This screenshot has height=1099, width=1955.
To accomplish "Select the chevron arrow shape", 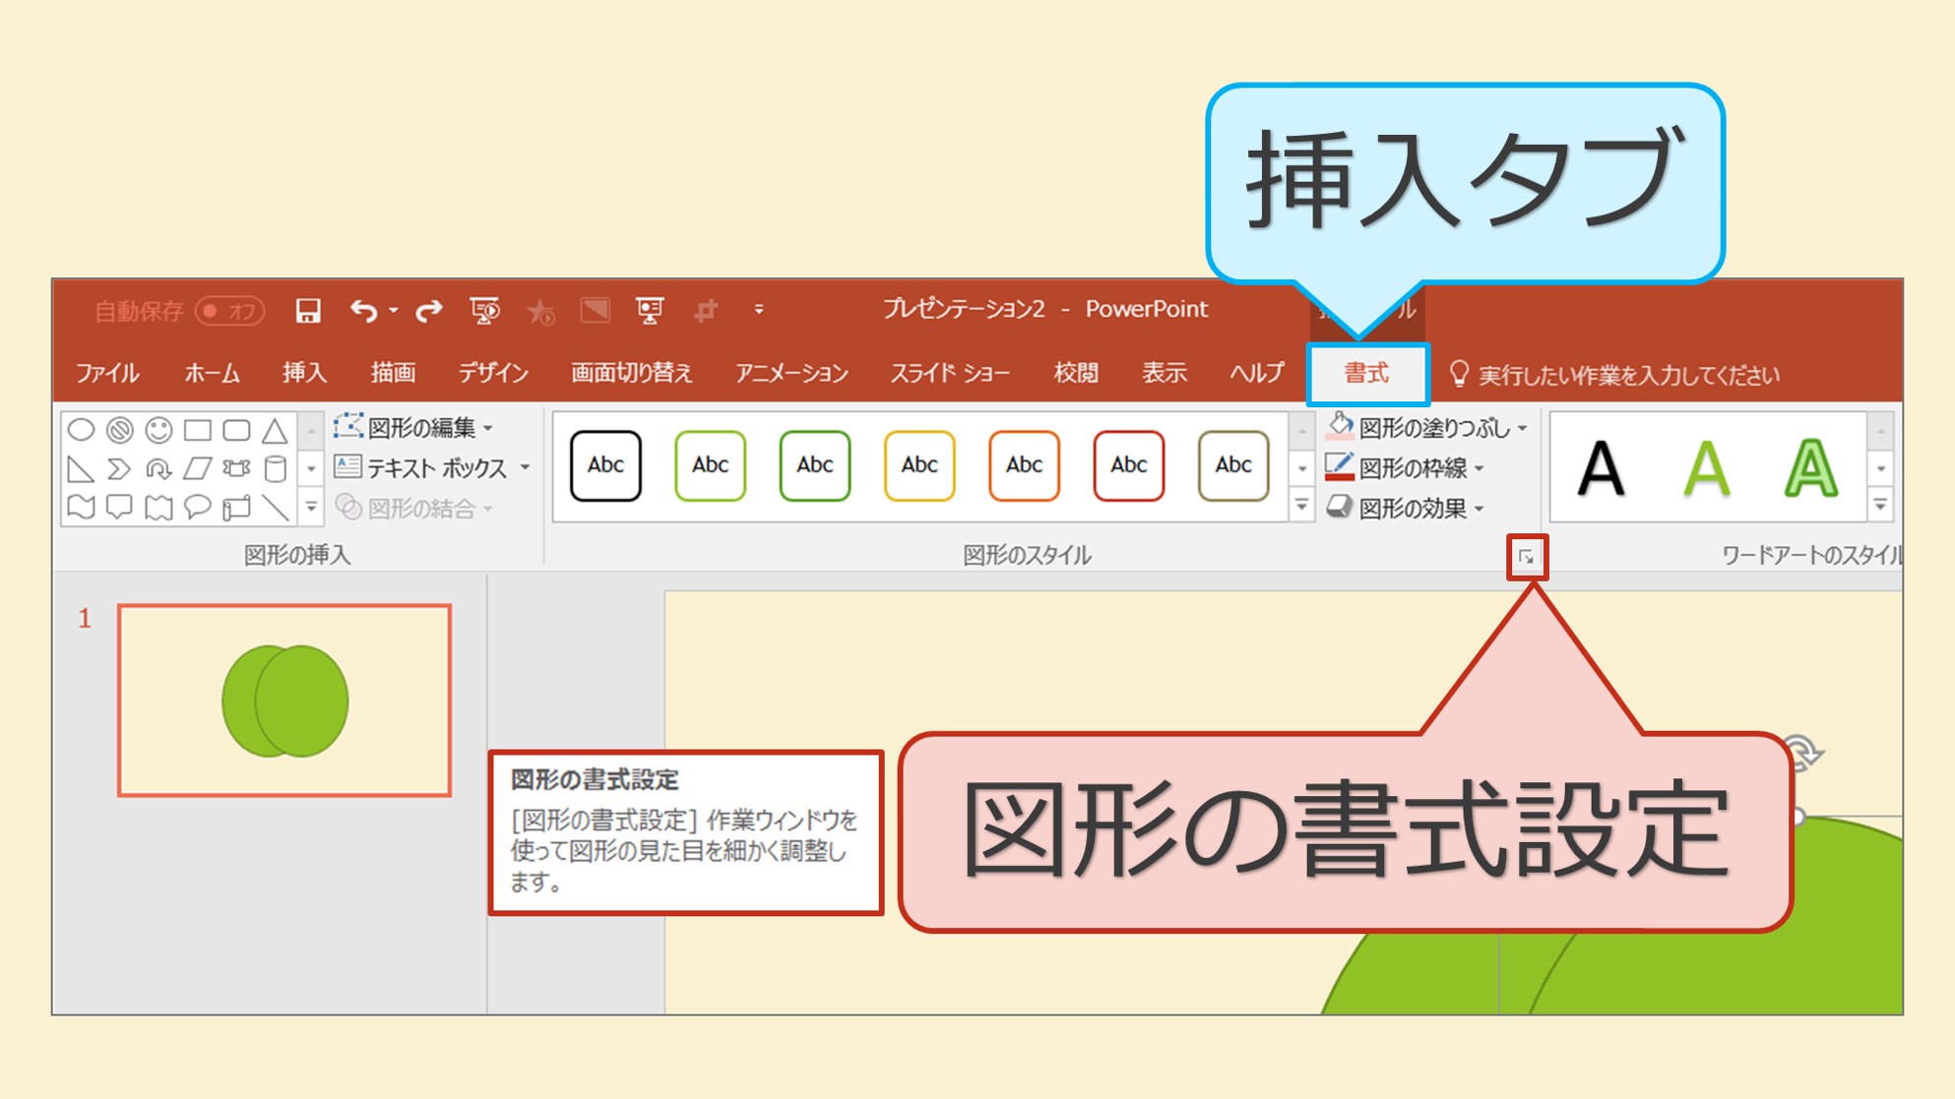I will coord(119,469).
